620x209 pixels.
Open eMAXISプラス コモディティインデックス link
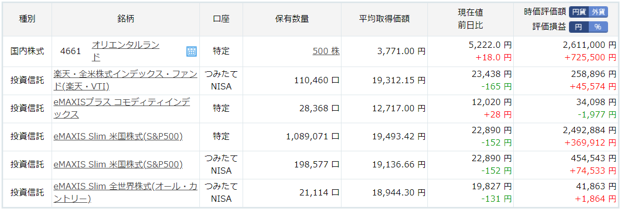point(121,108)
